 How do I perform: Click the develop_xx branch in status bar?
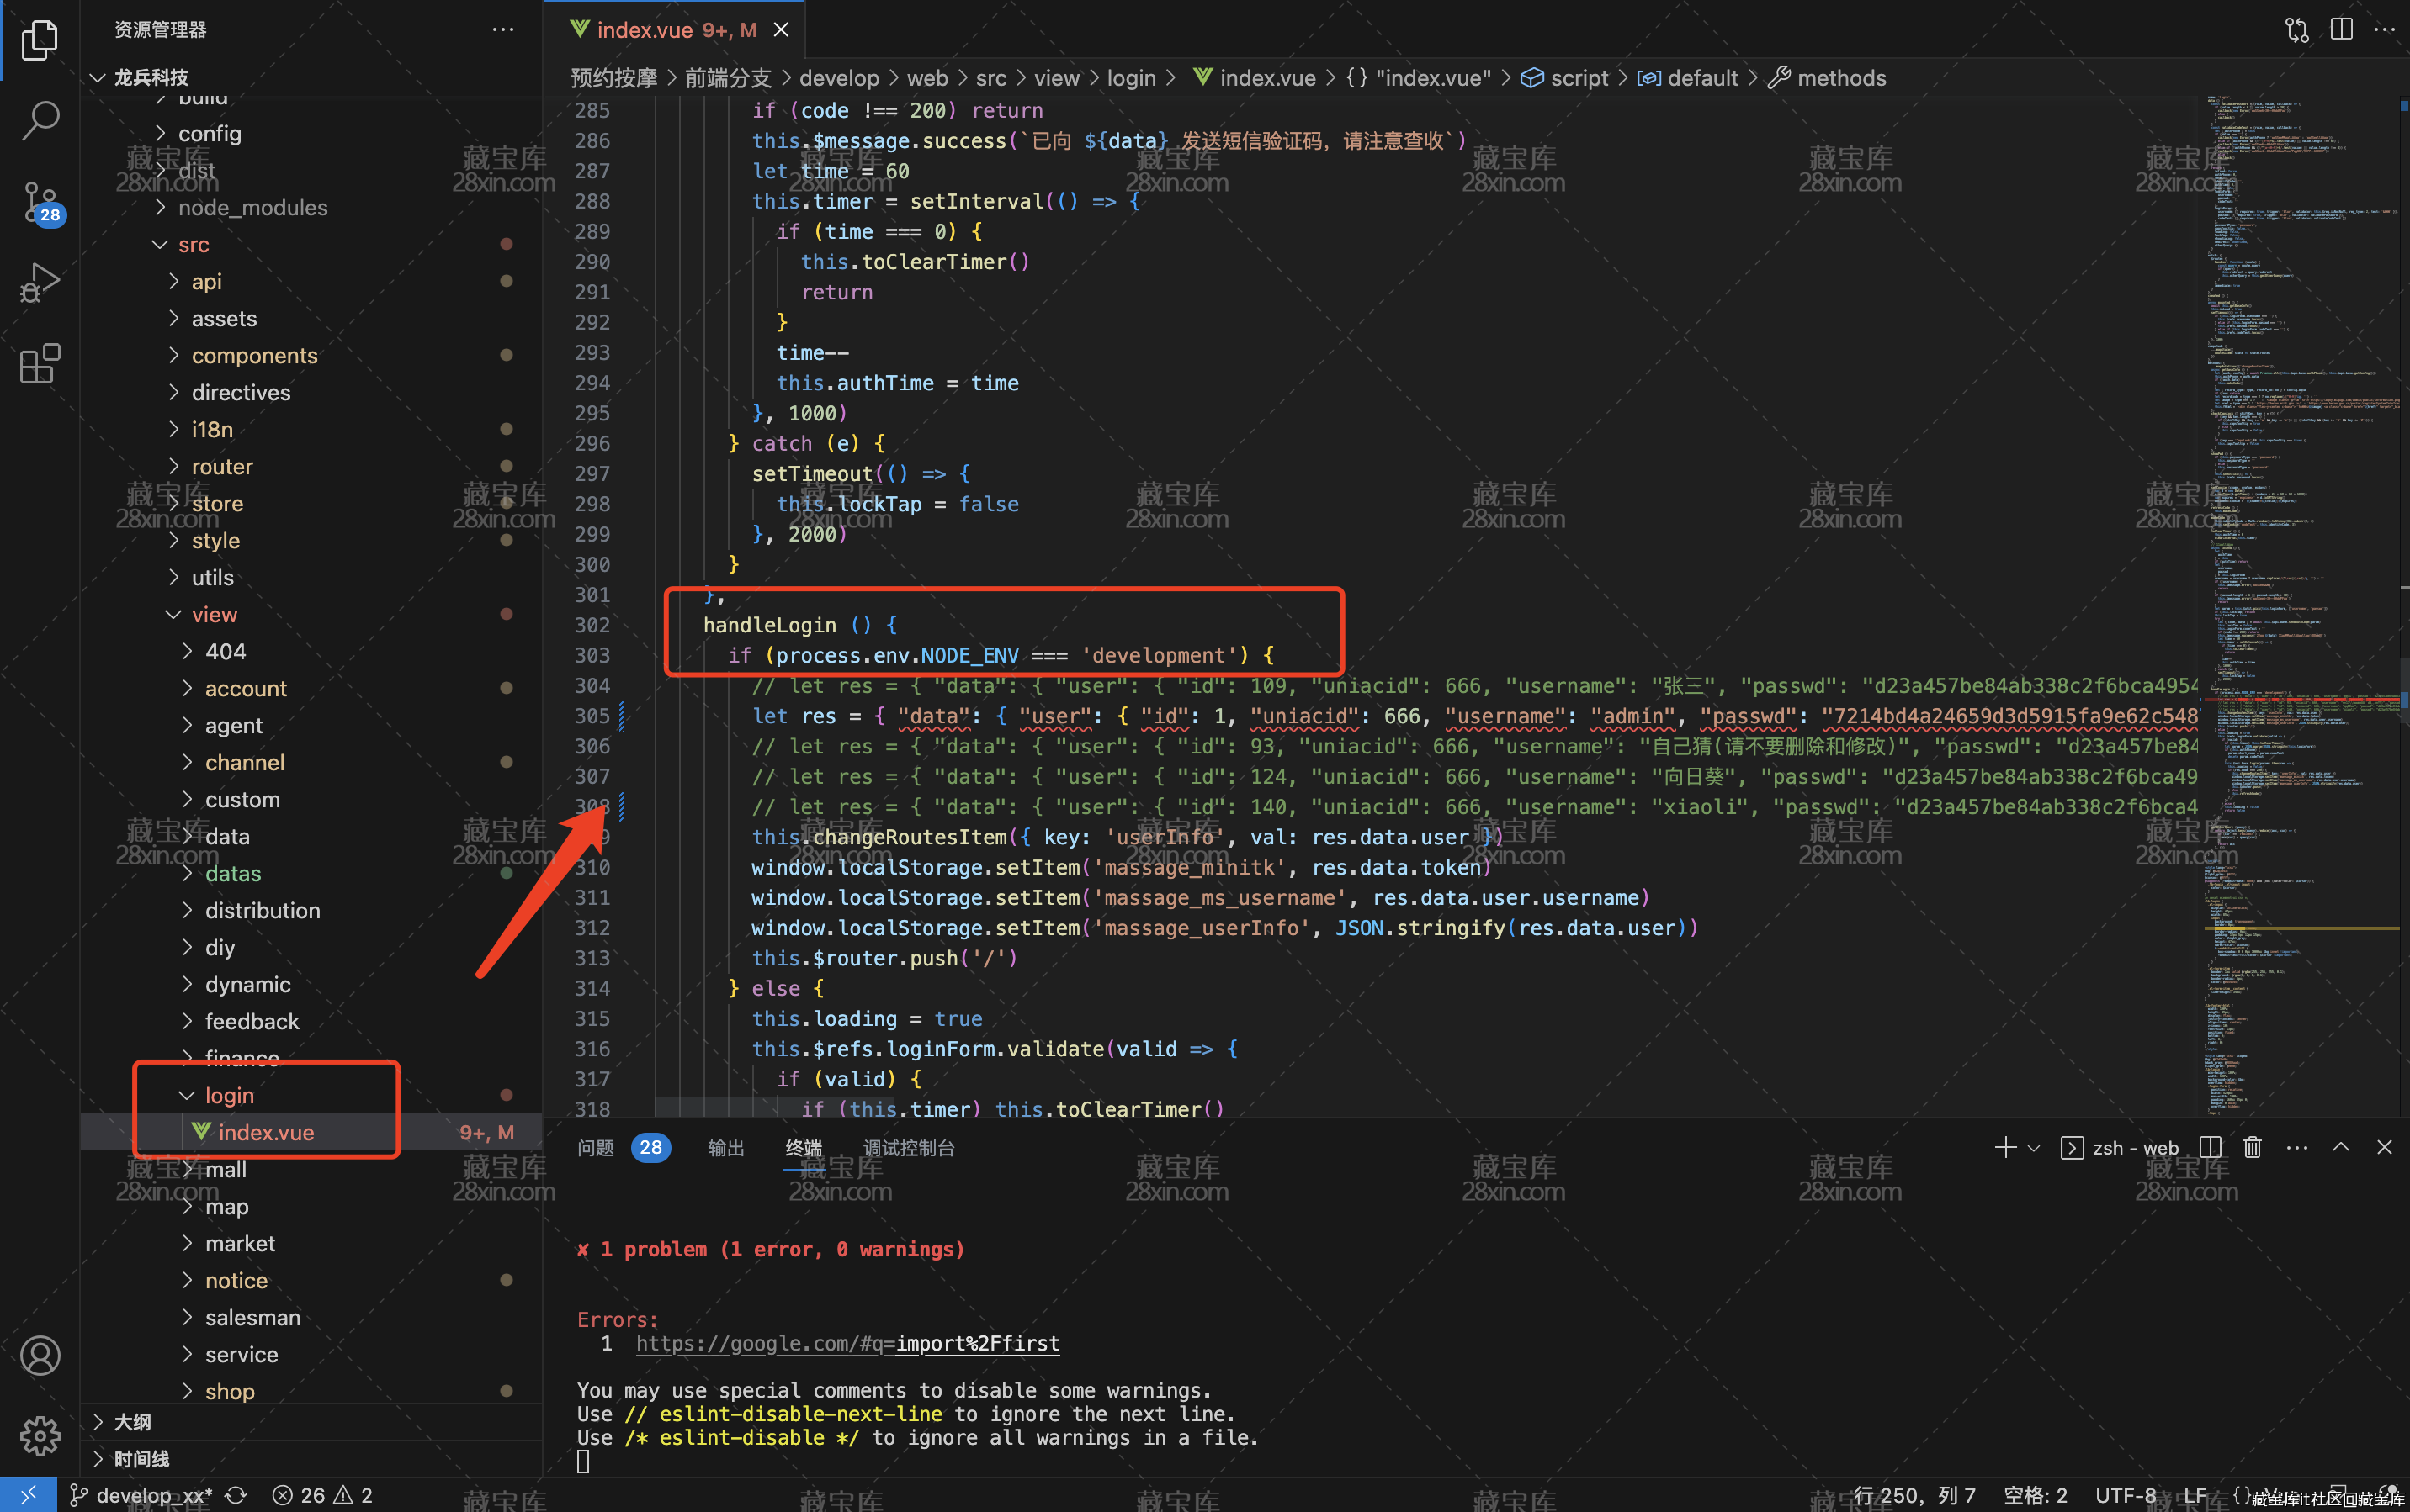(152, 1495)
